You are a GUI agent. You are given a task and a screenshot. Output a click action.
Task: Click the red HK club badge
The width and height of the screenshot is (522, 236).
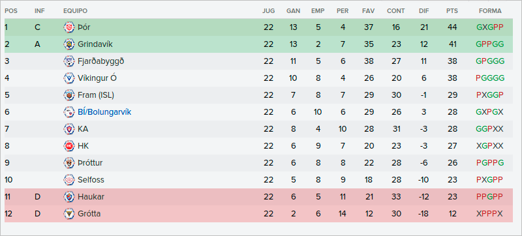pos(69,146)
